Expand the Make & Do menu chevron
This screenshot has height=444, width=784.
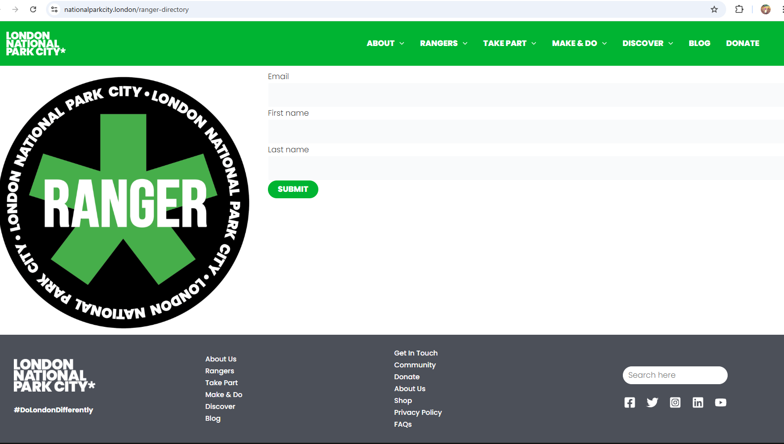coord(605,44)
